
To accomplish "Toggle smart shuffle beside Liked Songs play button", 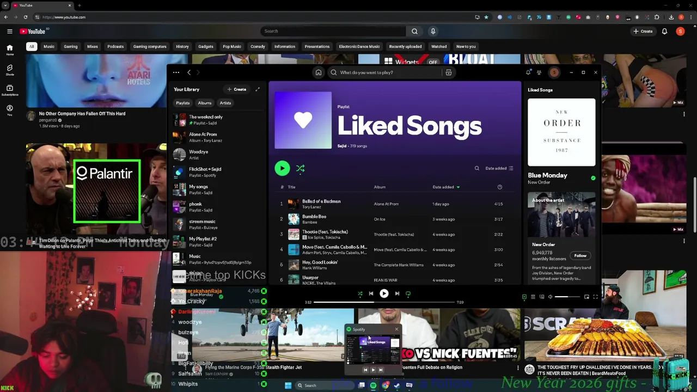I will (x=300, y=168).
